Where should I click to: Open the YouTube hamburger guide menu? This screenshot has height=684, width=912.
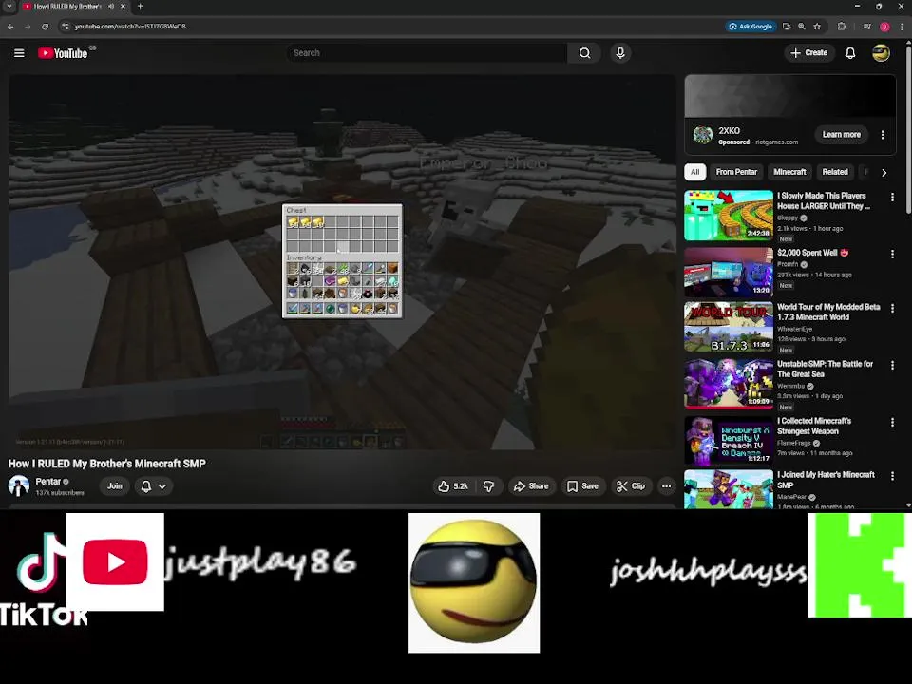click(19, 53)
